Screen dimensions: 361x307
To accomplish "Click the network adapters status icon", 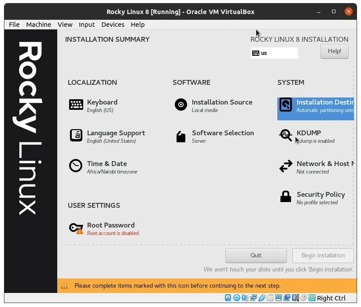I will tap(253, 298).
